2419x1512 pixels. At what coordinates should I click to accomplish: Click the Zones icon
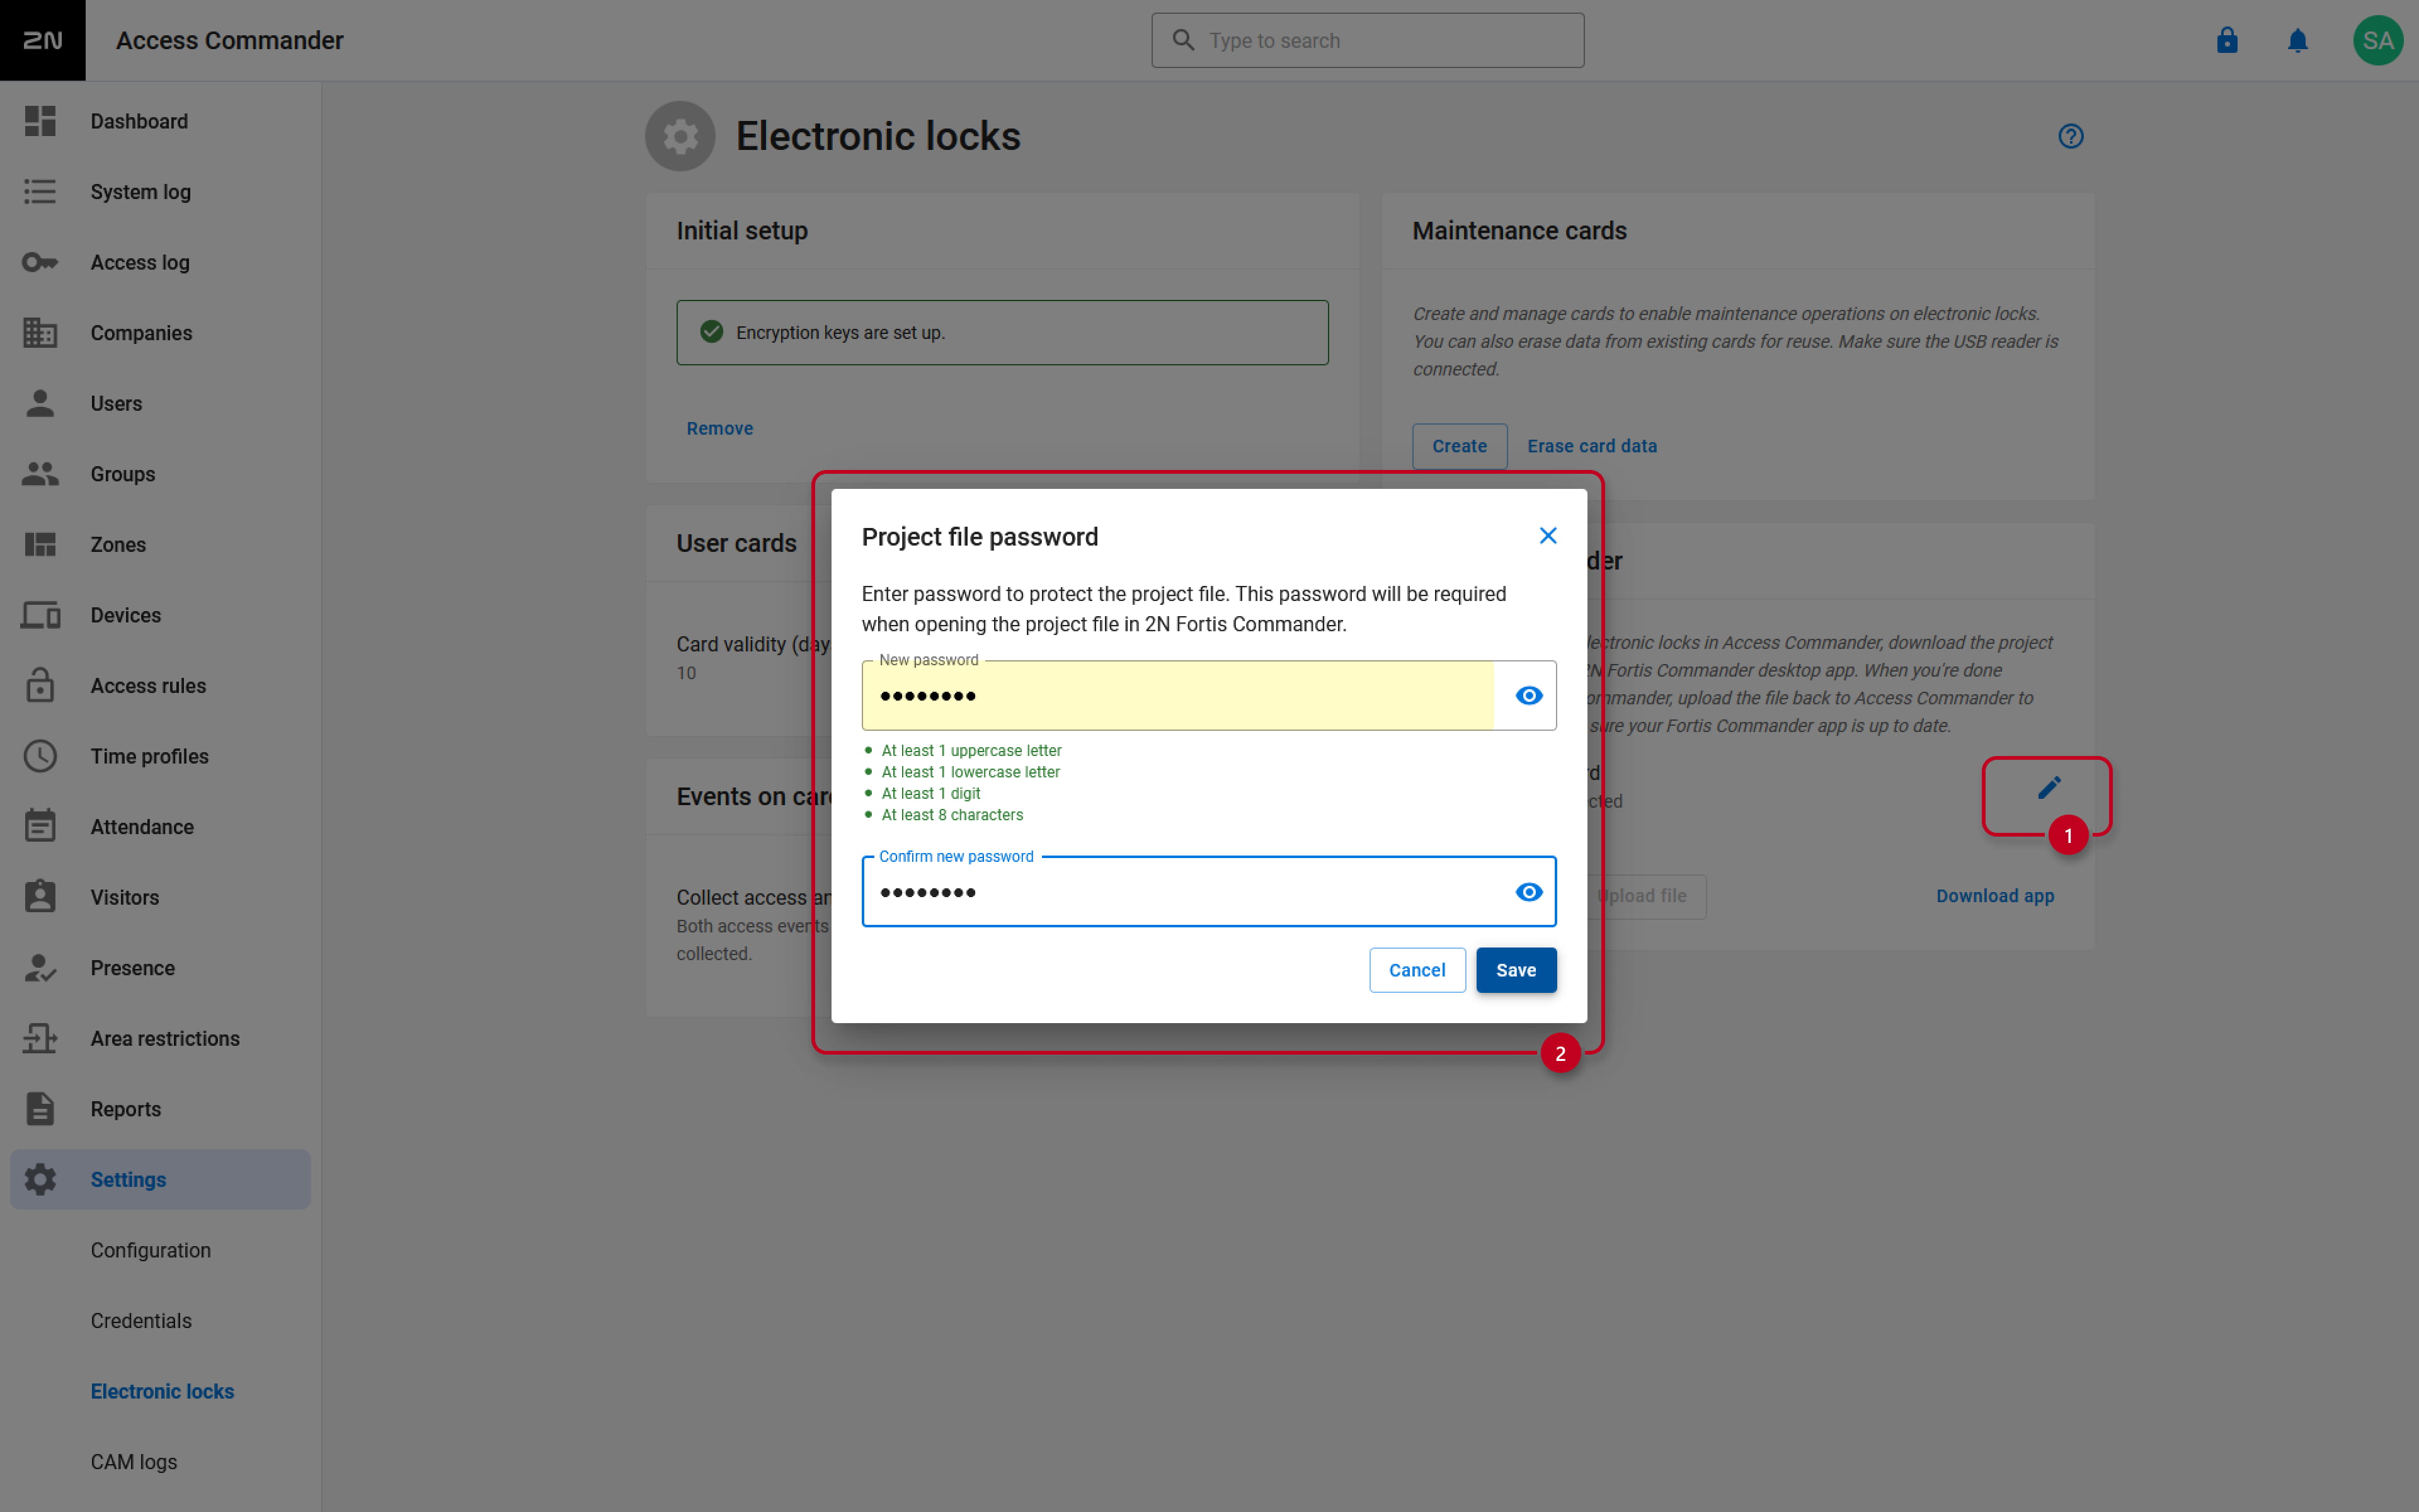pyautogui.click(x=40, y=545)
